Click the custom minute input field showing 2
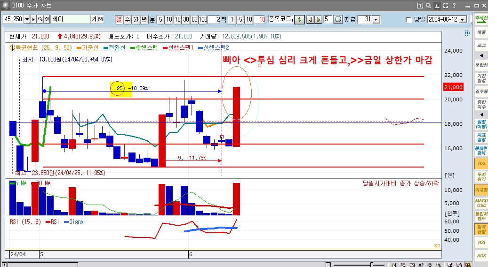Screen dimensions: 488x267 click(214, 20)
